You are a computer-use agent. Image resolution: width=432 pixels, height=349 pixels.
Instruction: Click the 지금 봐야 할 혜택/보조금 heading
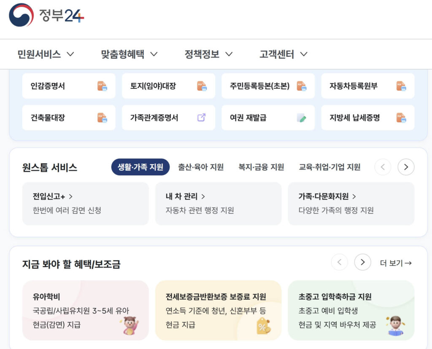tap(71, 264)
